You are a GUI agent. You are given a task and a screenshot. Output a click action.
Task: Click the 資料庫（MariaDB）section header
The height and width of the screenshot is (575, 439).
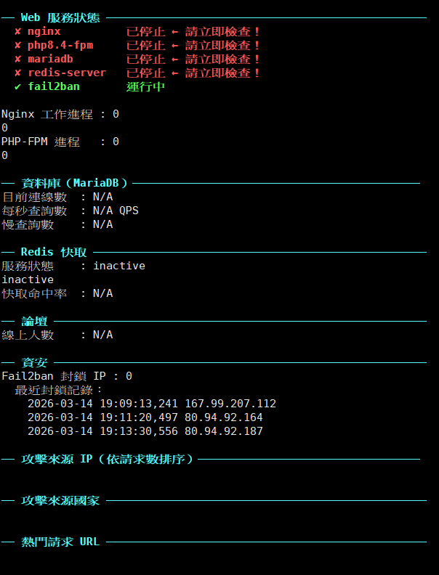click(74, 183)
